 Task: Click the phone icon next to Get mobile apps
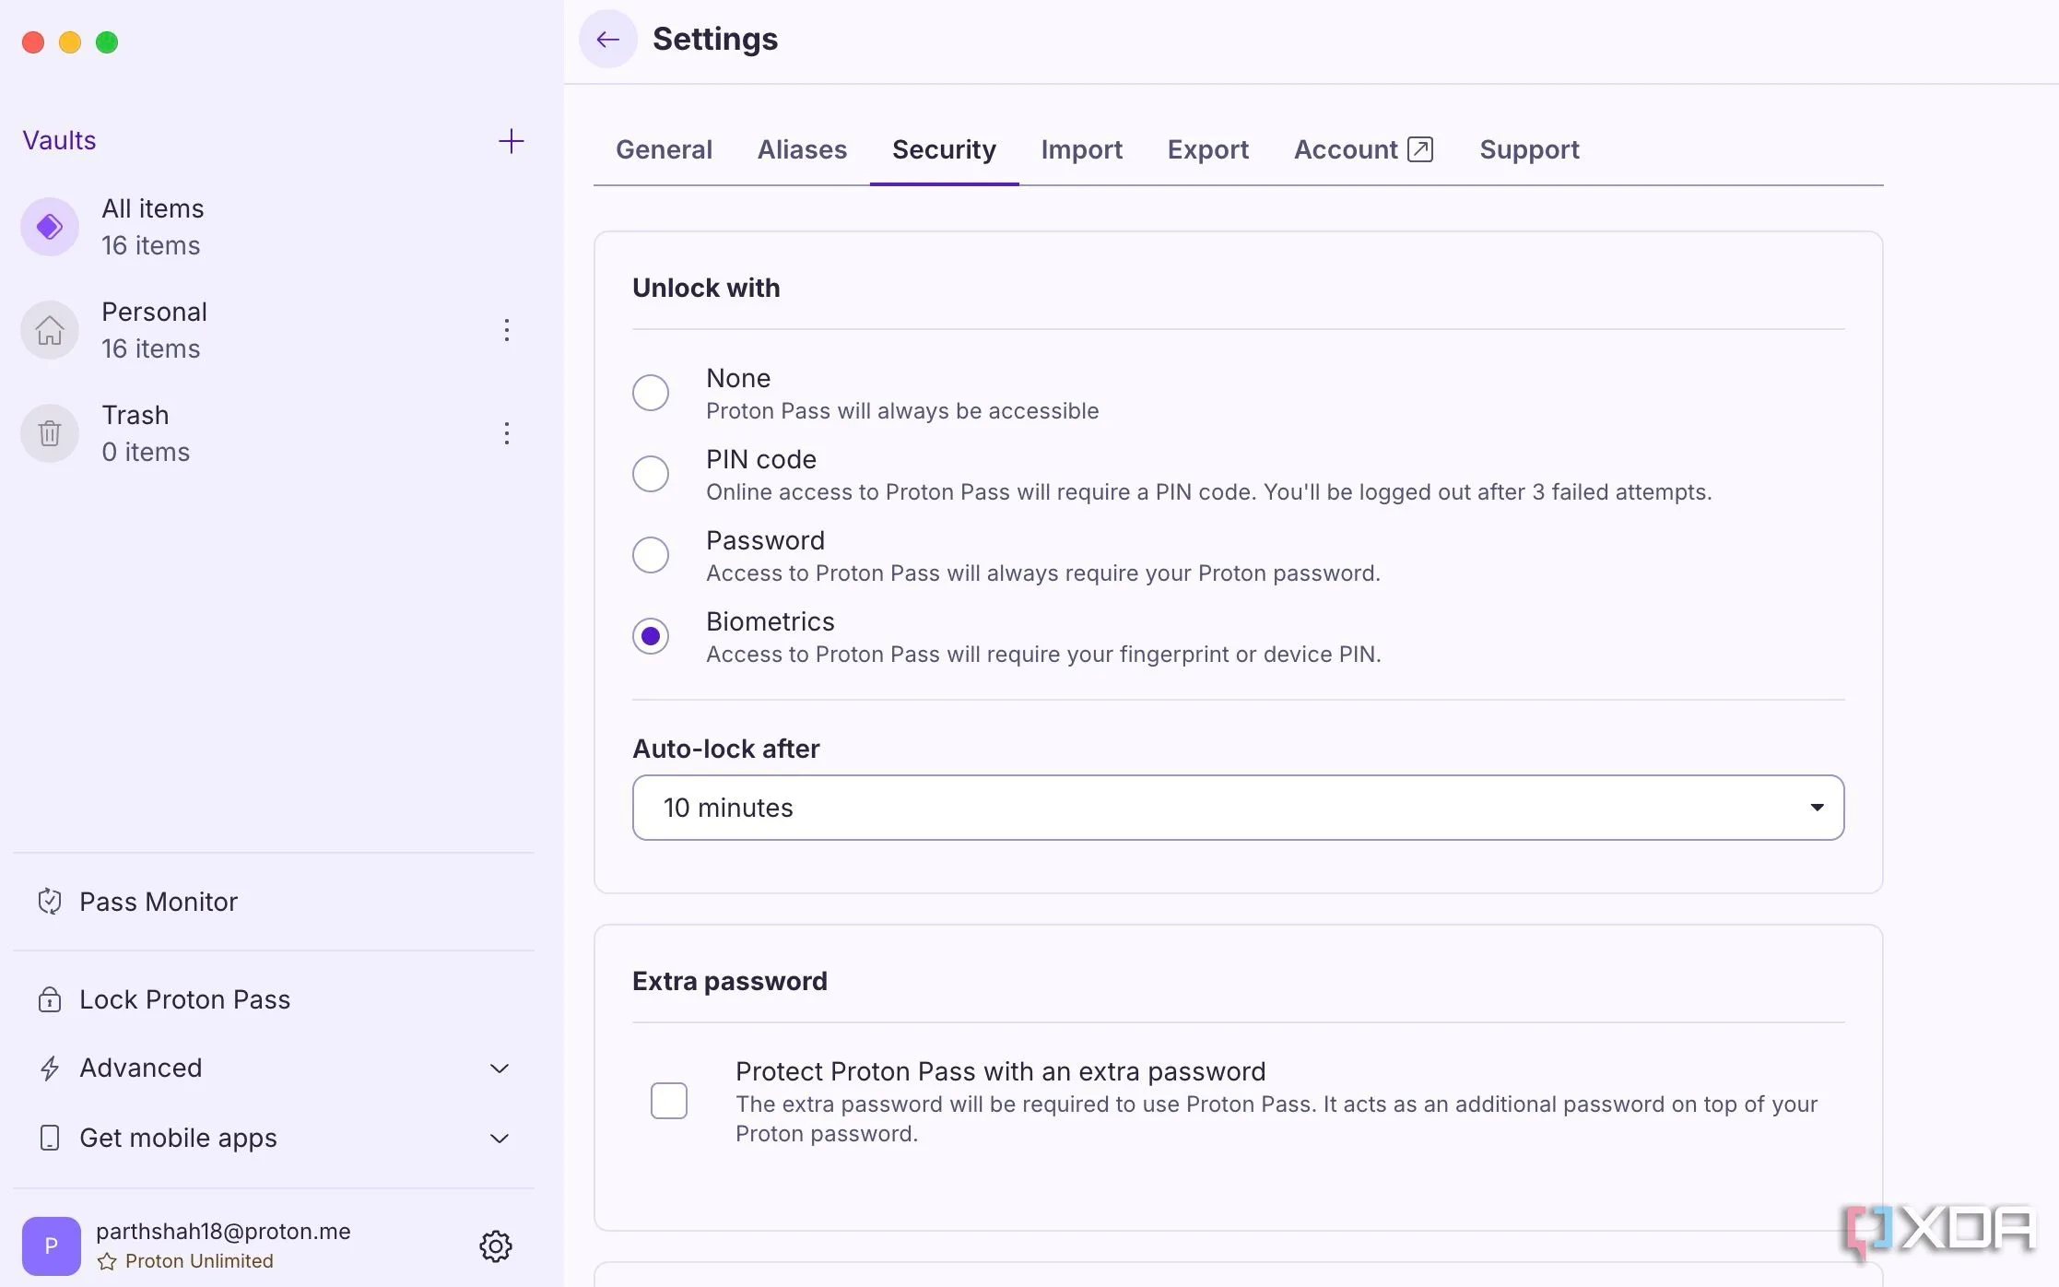click(50, 1138)
